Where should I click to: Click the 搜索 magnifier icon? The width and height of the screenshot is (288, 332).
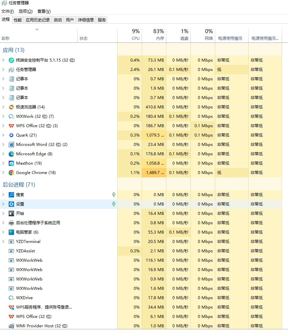11,194
